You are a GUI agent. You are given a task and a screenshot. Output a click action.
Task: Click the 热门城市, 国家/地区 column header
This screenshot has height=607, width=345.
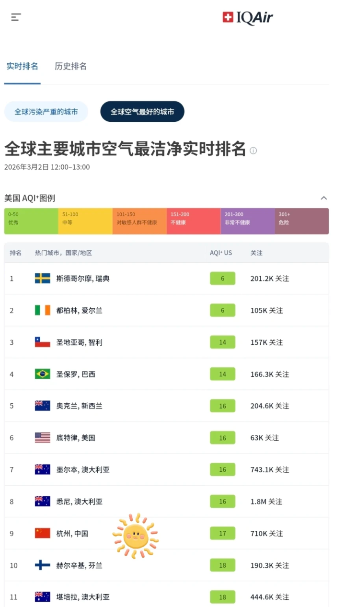pyautogui.click(x=63, y=253)
